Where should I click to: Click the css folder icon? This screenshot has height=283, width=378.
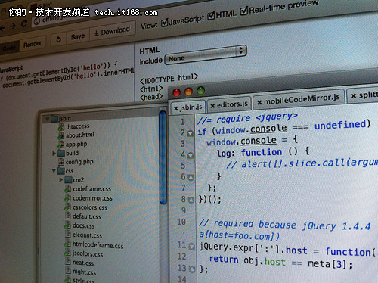coord(61,171)
